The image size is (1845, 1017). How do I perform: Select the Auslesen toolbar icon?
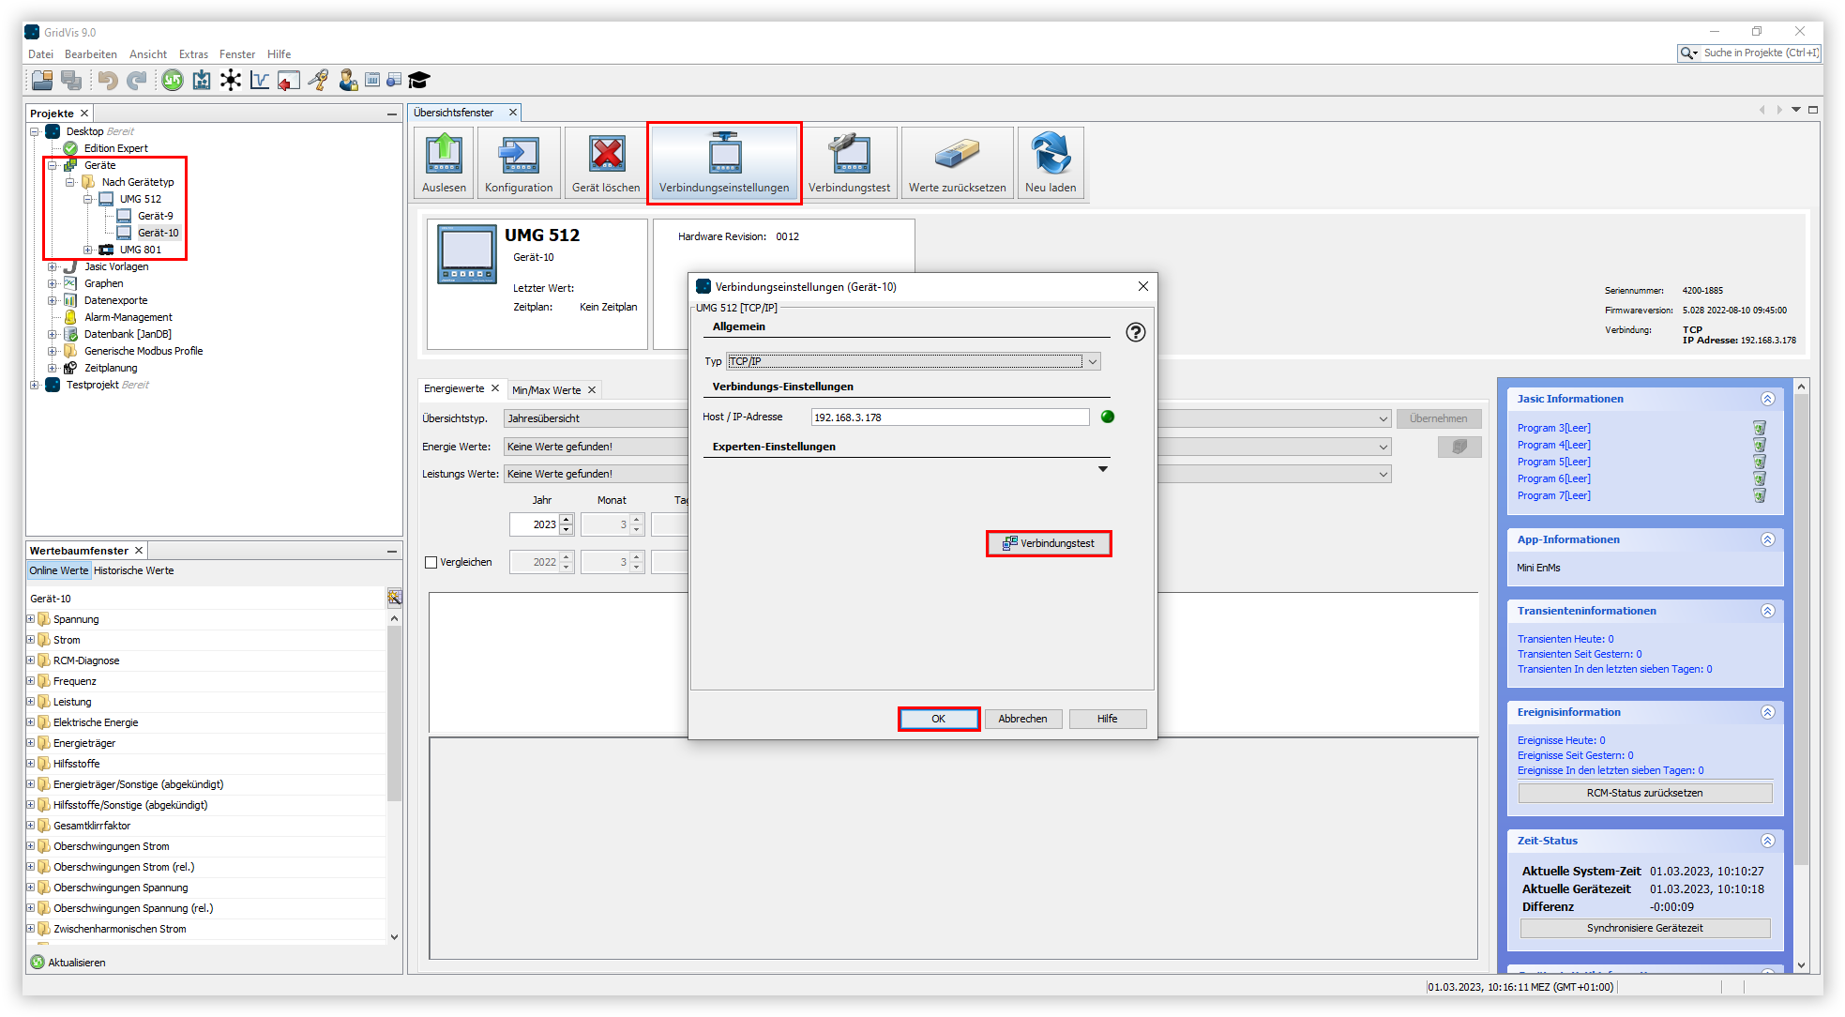click(444, 161)
